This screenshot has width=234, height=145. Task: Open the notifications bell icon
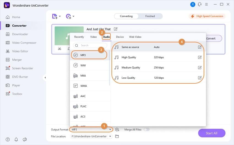click(16, 139)
